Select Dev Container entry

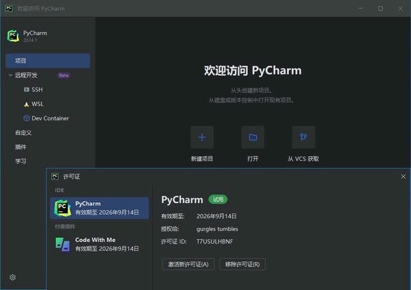click(50, 118)
